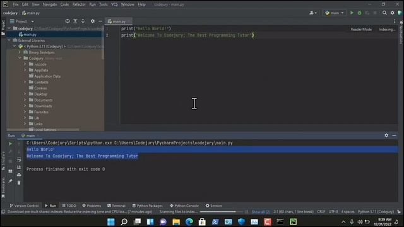Open the File menu
The height and width of the screenshot is (227, 404).
16,4
